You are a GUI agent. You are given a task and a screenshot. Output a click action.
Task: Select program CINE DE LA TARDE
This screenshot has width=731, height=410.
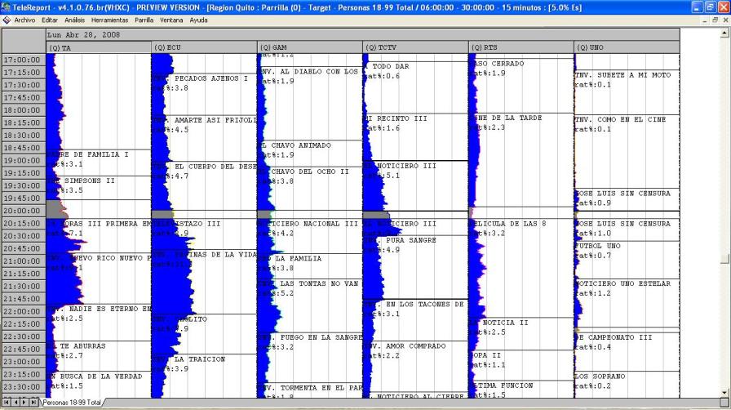pos(507,118)
